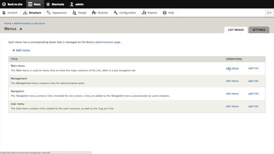Screen dimensions: 274x154
Task: Open the Structure menu item
Action: [x=33, y=13]
